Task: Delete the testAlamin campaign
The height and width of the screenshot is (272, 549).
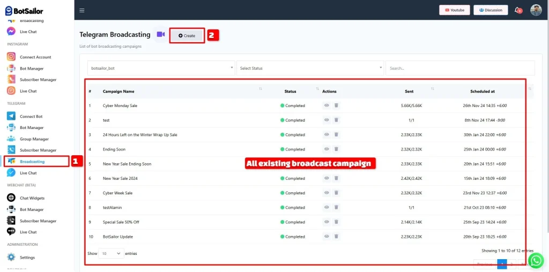Action: click(x=336, y=207)
